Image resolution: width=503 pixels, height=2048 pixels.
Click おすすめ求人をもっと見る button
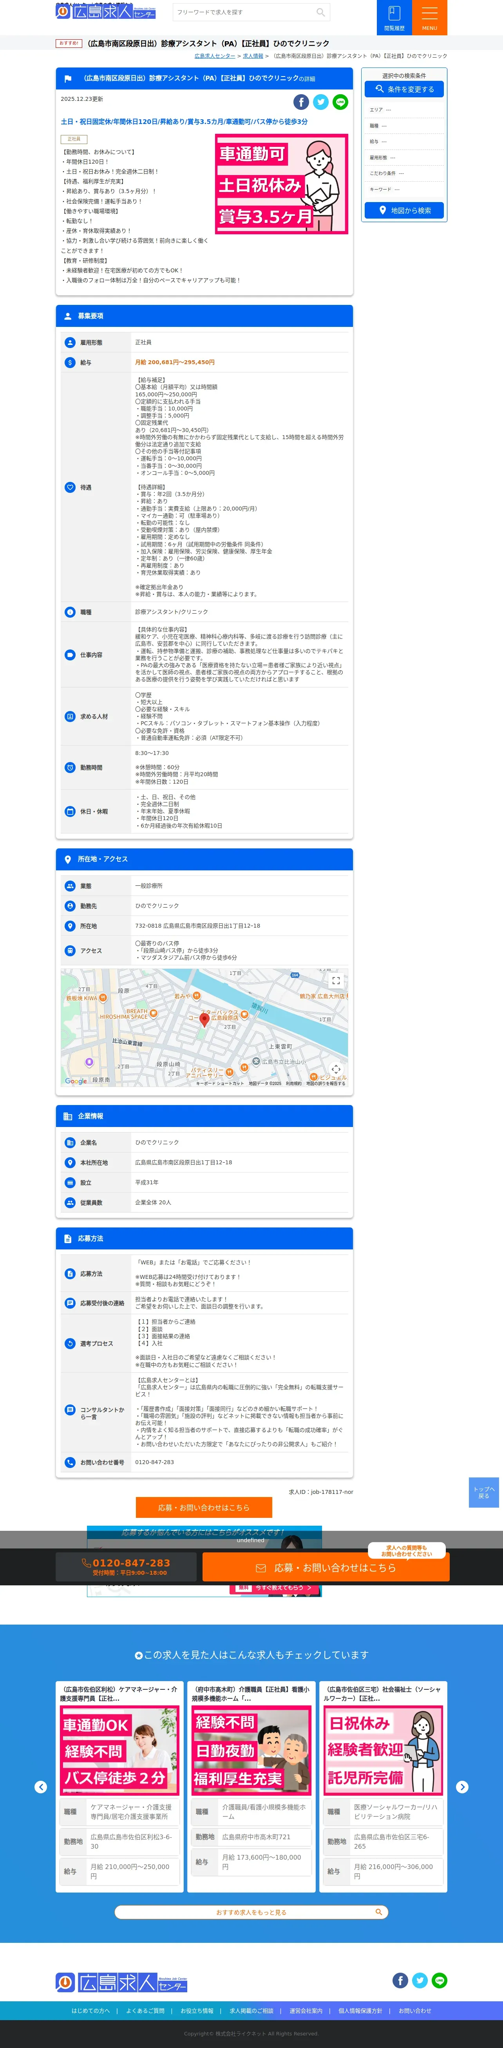click(x=251, y=1912)
